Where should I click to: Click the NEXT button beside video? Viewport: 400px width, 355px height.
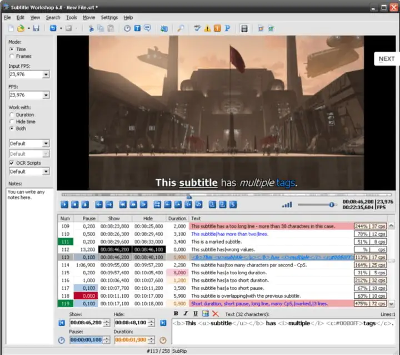(x=386, y=59)
